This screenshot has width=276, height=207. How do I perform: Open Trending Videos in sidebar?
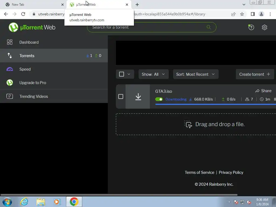tap(54, 96)
